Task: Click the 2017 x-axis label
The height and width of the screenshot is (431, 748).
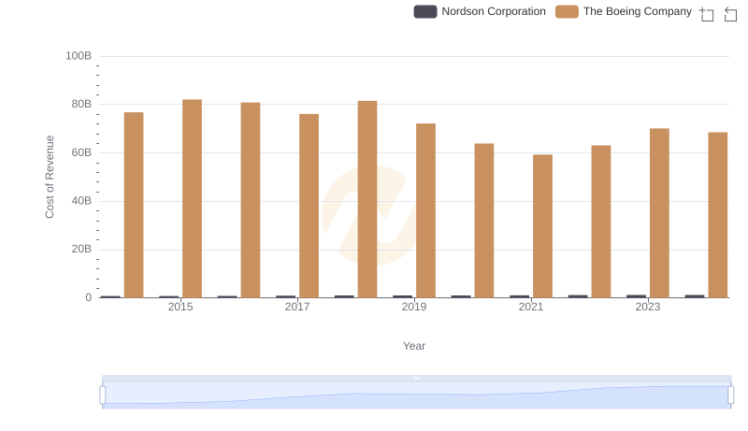Action: tap(297, 307)
